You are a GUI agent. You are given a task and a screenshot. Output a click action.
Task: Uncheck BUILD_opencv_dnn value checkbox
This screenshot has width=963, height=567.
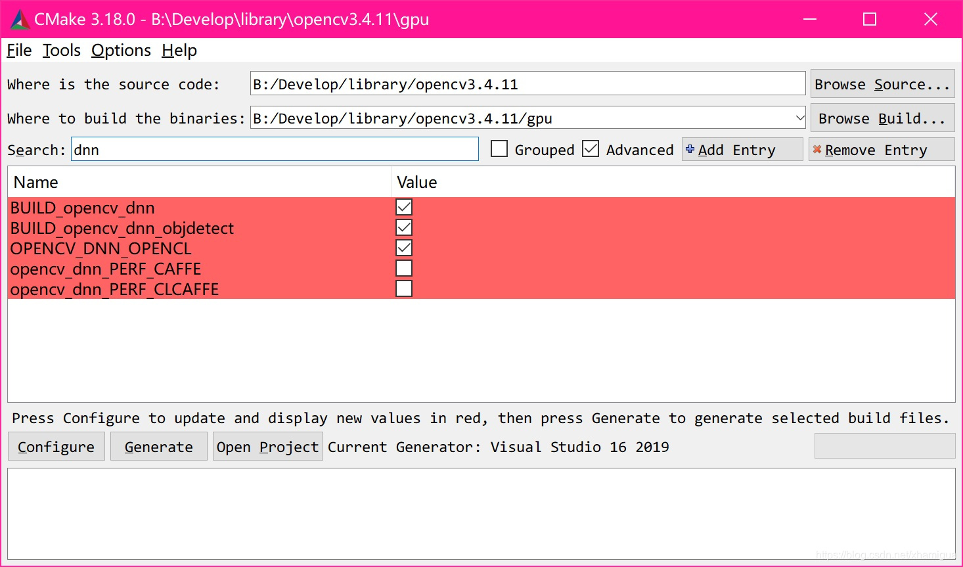(404, 207)
